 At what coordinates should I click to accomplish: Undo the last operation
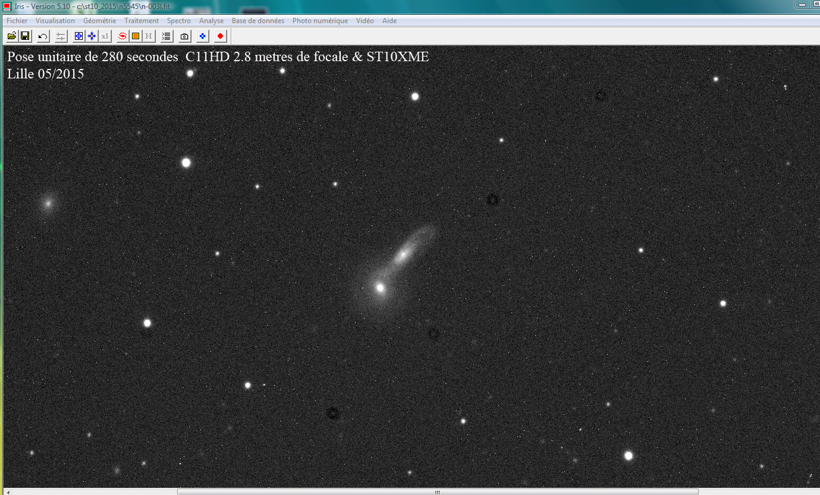(42, 36)
